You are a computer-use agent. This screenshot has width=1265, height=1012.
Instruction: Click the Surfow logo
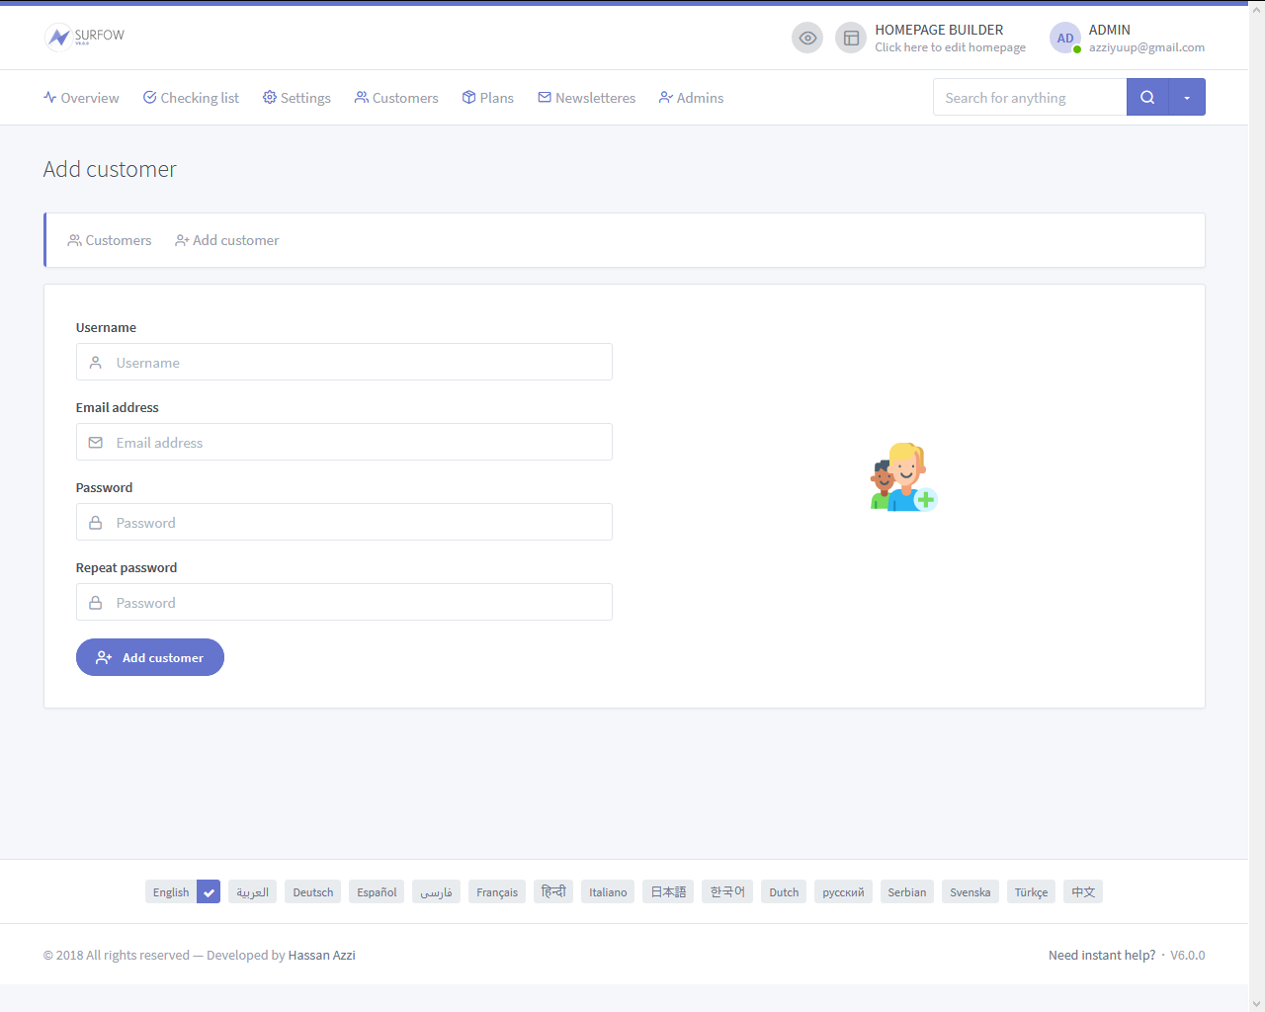point(85,37)
